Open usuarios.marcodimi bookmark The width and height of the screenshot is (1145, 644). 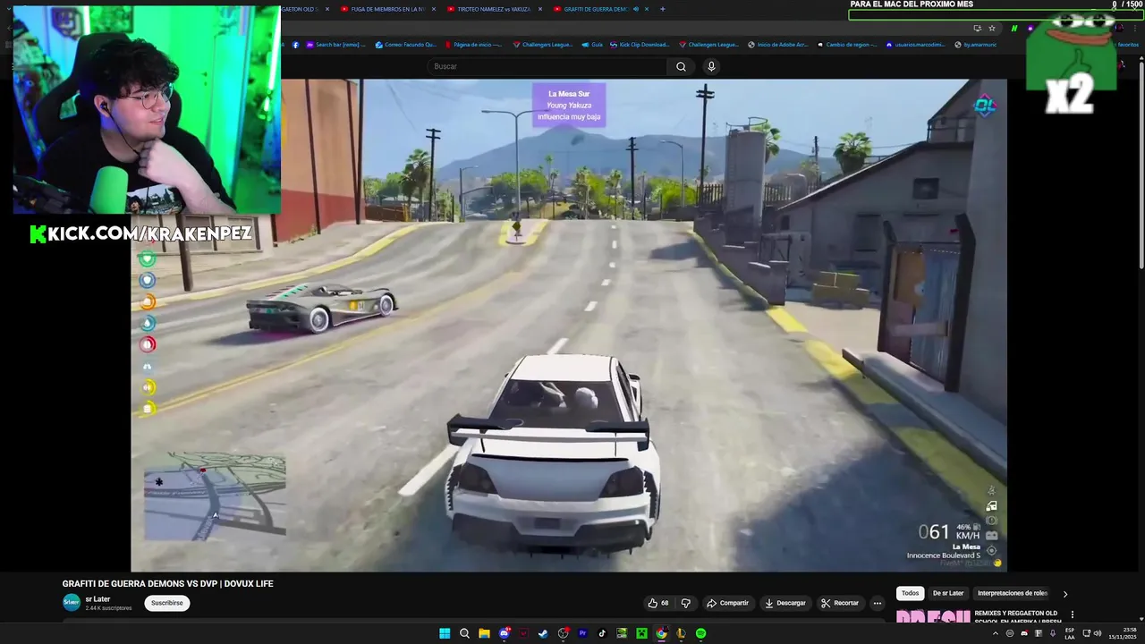pyautogui.click(x=916, y=45)
